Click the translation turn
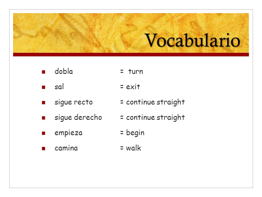This screenshot has height=197, width=262. 136,71
